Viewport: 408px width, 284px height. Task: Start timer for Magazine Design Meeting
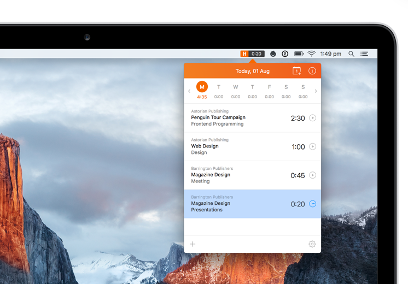[x=312, y=175]
